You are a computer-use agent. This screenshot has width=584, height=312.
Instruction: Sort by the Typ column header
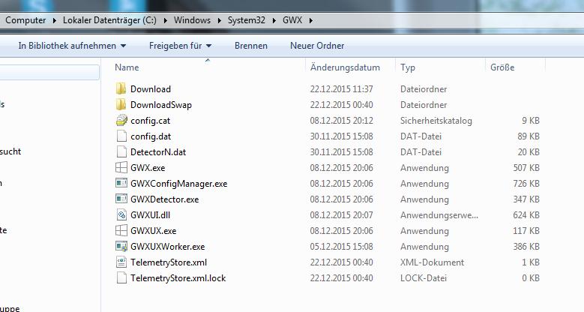tap(408, 67)
